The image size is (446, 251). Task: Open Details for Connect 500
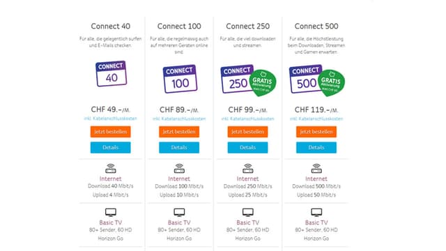316,147
